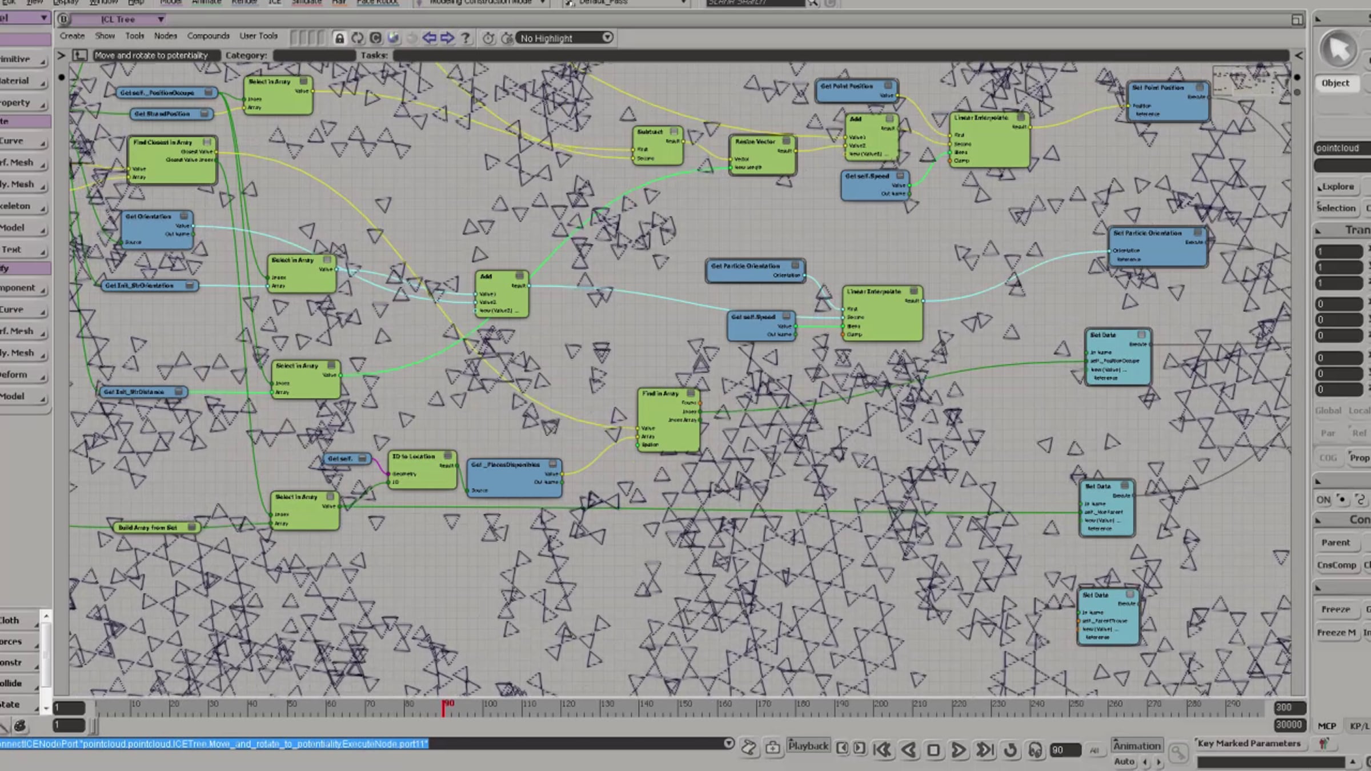Screen dimensions: 1371x771
Task: Maximize the ICE Tree view panel
Action: (1297, 20)
